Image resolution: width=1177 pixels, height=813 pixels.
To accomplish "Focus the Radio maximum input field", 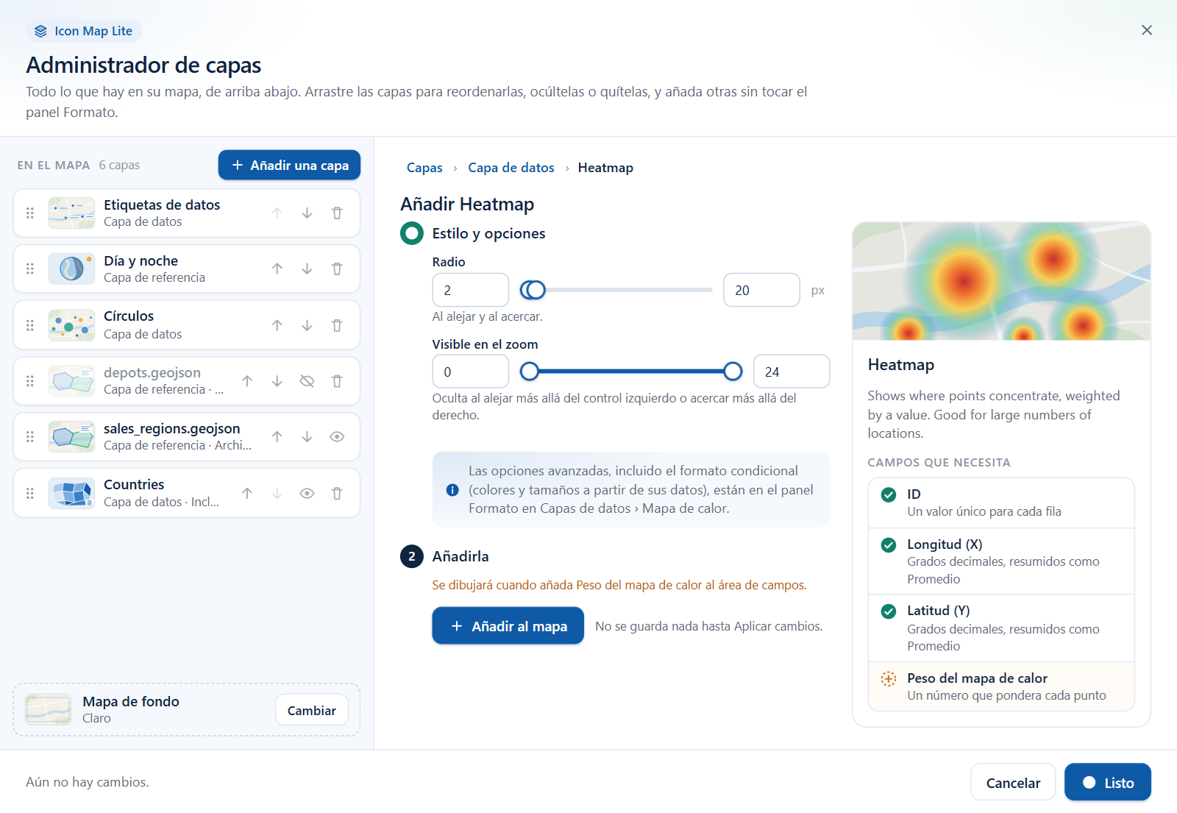I will 761,290.
